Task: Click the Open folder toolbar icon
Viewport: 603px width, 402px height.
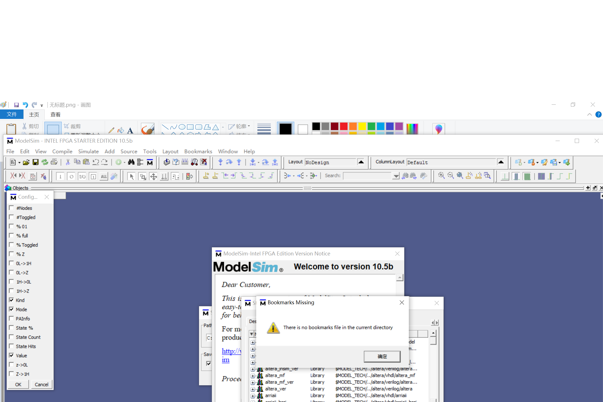Action: click(x=26, y=162)
